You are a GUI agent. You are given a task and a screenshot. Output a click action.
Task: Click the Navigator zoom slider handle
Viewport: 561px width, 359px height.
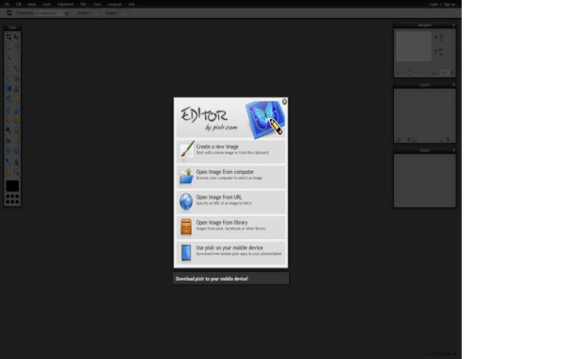click(410, 73)
